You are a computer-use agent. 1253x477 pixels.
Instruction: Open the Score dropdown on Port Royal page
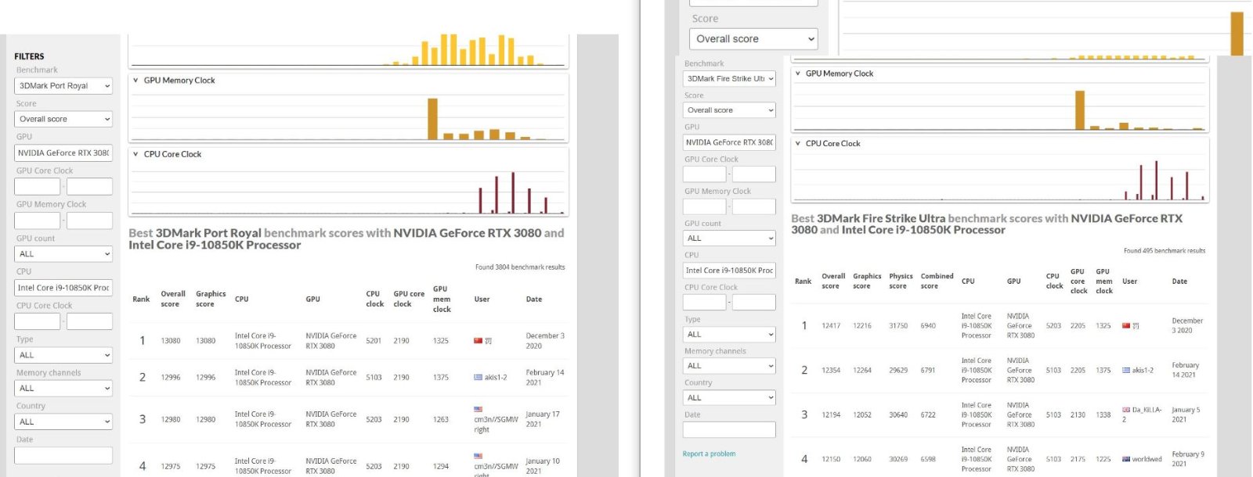(63, 119)
